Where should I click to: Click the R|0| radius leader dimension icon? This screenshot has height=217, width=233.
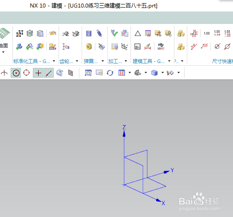point(205,46)
